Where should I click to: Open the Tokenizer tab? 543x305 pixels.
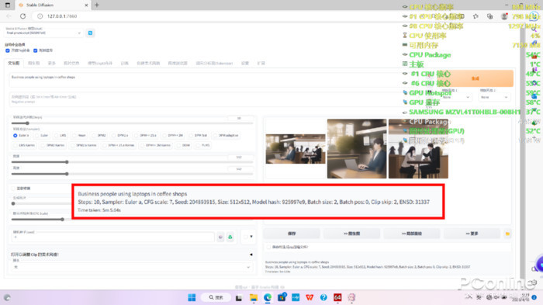point(214,64)
